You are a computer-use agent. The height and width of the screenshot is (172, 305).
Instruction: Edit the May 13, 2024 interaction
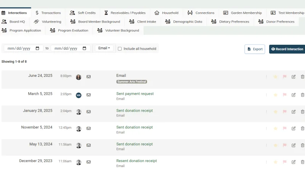point(294,145)
